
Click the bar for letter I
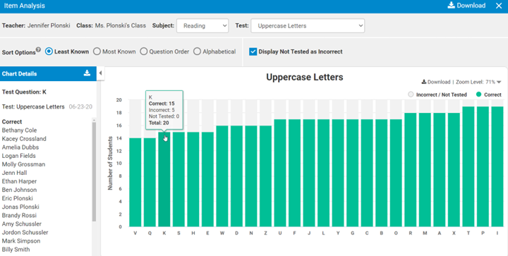coord(497,166)
